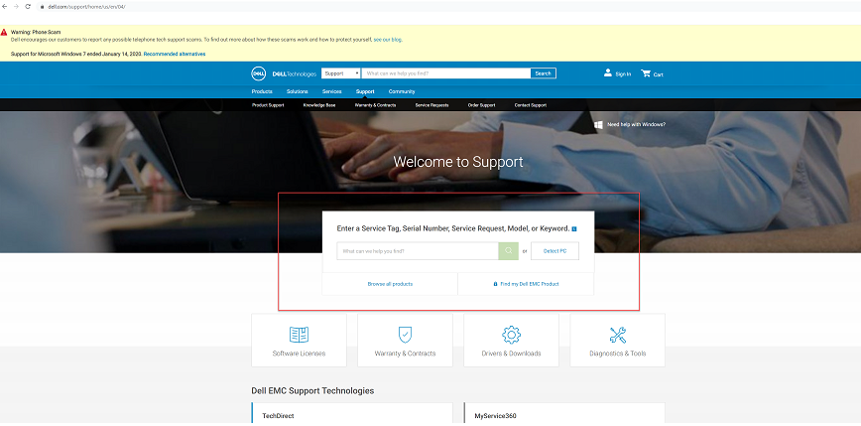Screen dimensions: 861x426
Task: Click the browser back arrow
Action: (4, 7)
